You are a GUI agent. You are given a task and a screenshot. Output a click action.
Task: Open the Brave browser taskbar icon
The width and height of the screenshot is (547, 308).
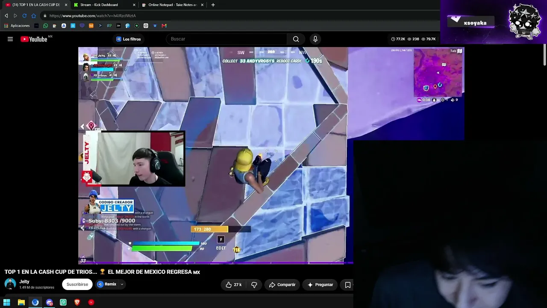click(77, 302)
